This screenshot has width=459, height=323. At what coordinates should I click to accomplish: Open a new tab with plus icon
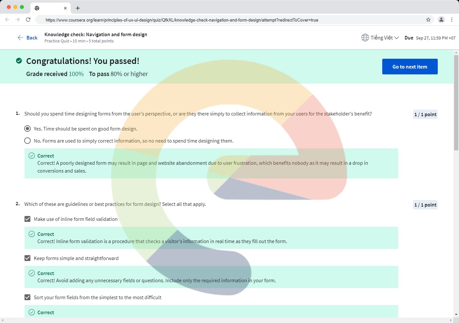point(78,8)
